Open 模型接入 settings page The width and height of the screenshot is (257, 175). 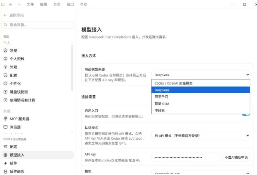click(x=38, y=155)
